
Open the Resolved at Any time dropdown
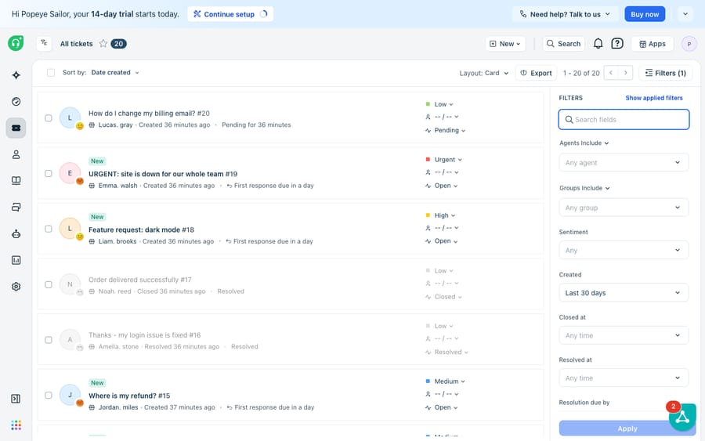coord(624,378)
